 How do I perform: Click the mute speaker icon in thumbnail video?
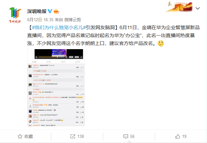(x=81, y=57)
